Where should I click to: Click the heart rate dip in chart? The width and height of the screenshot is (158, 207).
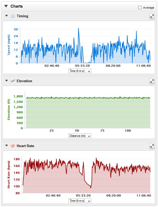91,187
